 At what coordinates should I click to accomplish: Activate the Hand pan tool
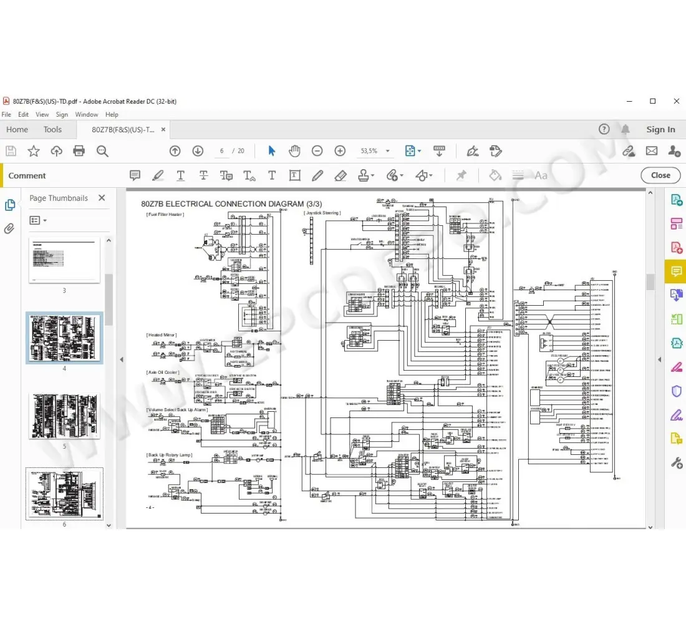[x=294, y=151]
